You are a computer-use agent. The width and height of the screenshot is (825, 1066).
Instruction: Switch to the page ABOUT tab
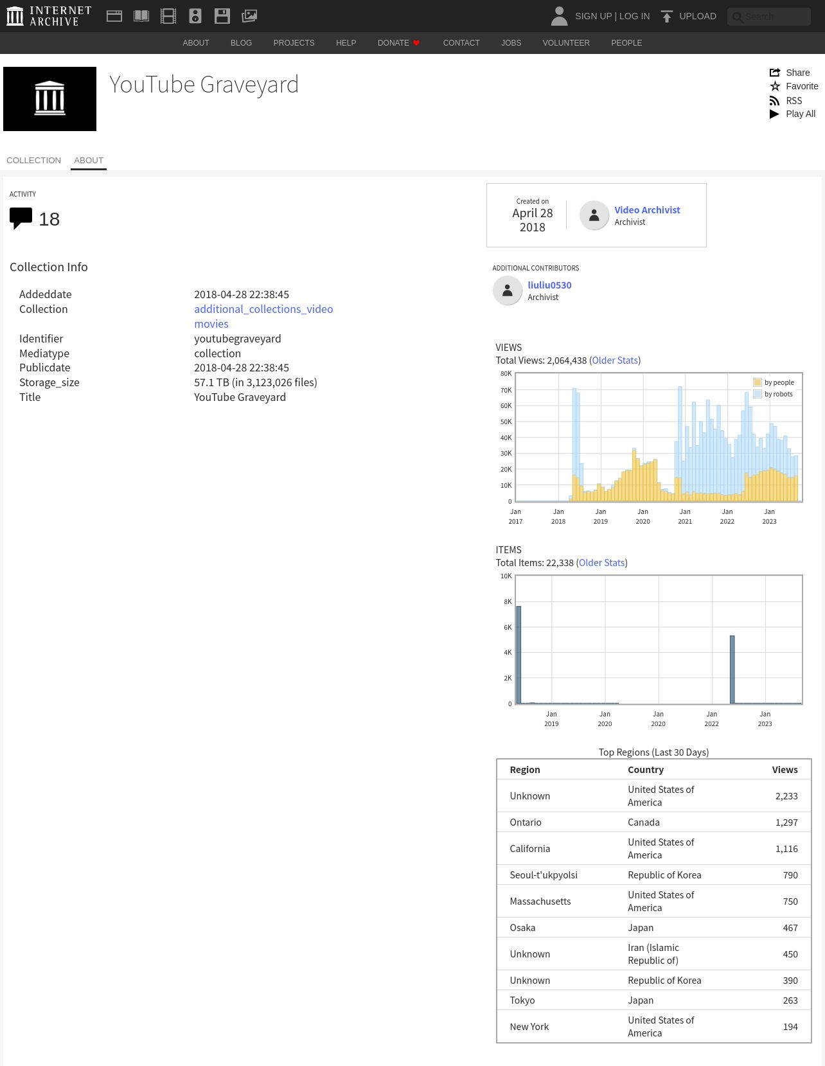click(89, 161)
